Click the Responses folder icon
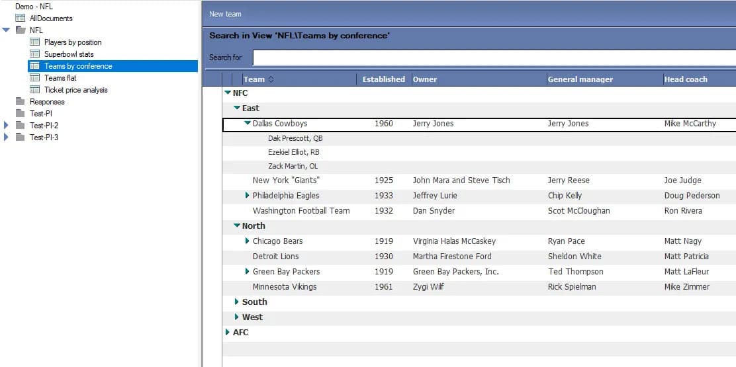Image resolution: width=736 pixels, height=367 pixels. [x=20, y=102]
